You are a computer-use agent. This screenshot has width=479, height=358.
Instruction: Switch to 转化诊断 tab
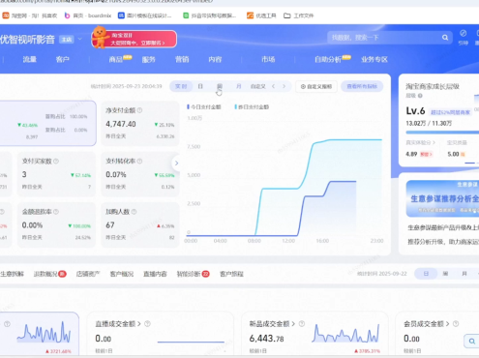pyautogui.click(x=189, y=274)
